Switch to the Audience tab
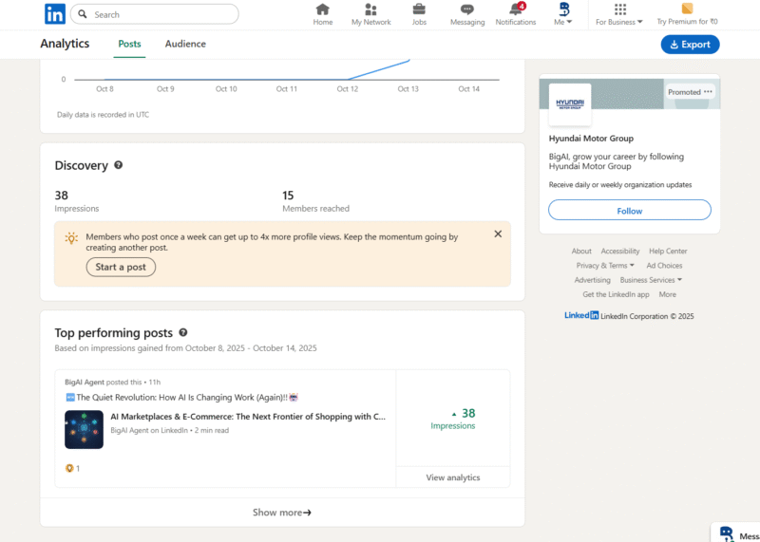Viewport: 760px width, 542px height. tap(185, 44)
